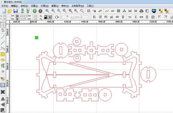Open a file using the yellow folder icon
The height and width of the screenshot is (113, 173).
[x=10, y=11]
